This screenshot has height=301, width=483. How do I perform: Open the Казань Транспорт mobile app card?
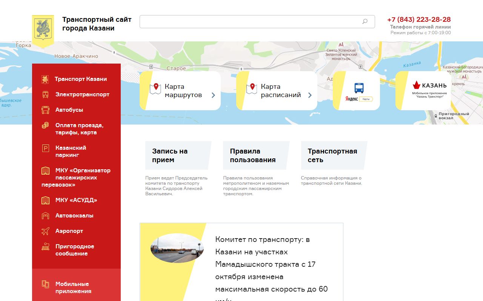(423, 91)
